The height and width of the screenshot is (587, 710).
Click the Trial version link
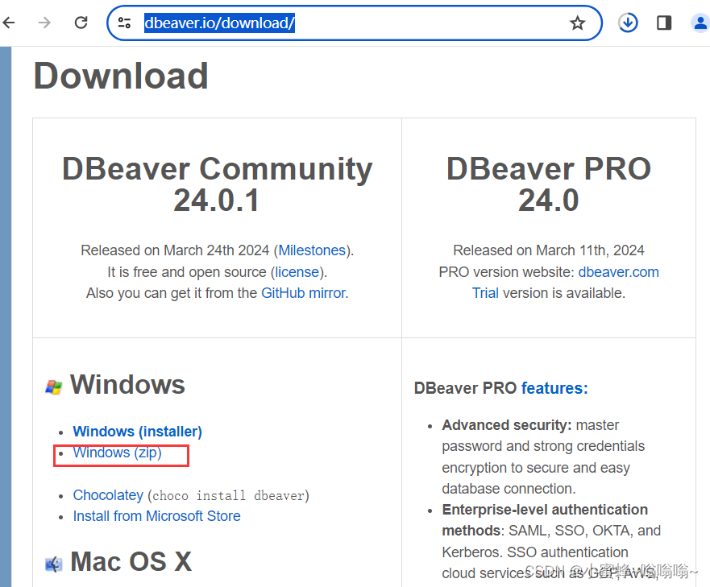485,293
